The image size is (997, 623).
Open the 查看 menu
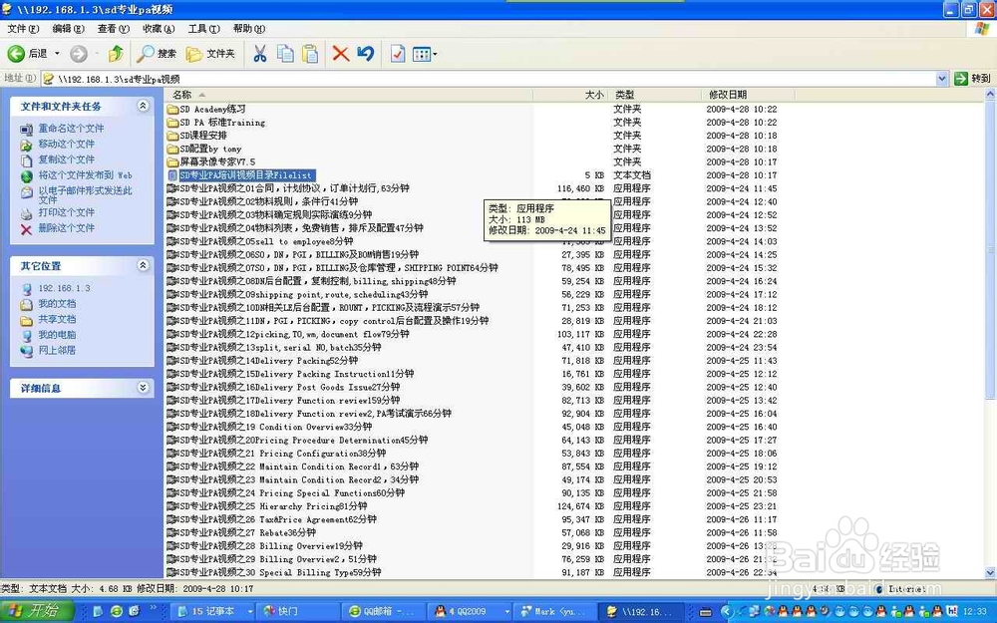[x=111, y=29]
